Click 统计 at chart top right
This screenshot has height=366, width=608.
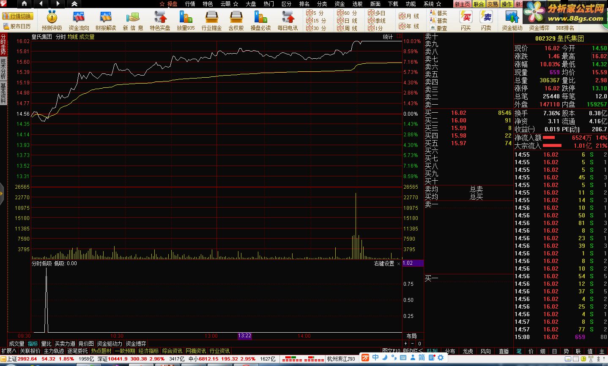388,37
